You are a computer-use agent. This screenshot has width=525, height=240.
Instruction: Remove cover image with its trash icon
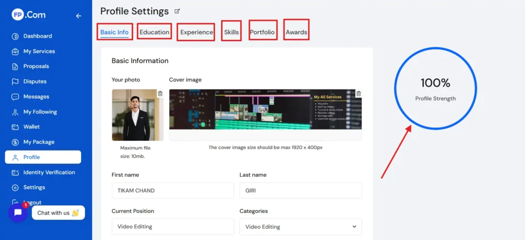point(358,94)
